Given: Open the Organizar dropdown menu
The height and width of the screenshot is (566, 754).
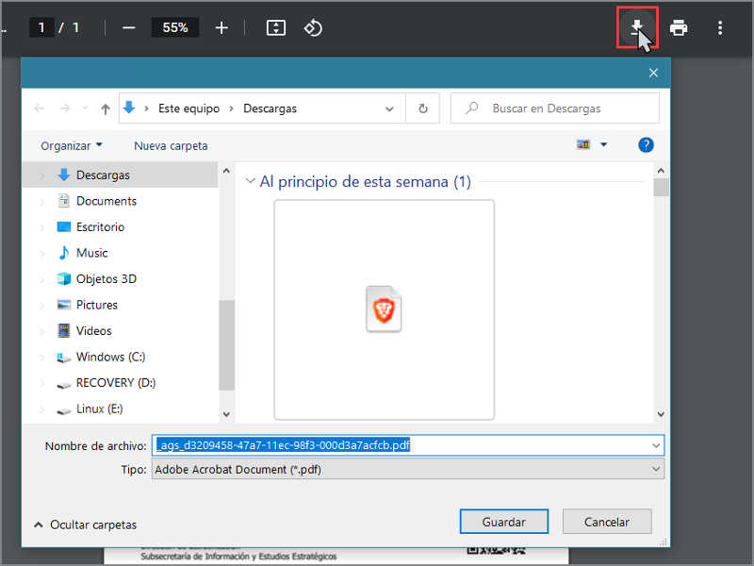Looking at the screenshot, I should click(x=72, y=145).
